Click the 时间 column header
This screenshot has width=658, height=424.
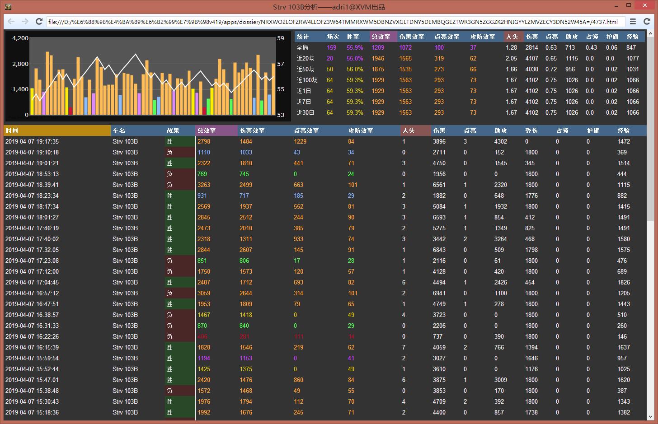(57, 130)
